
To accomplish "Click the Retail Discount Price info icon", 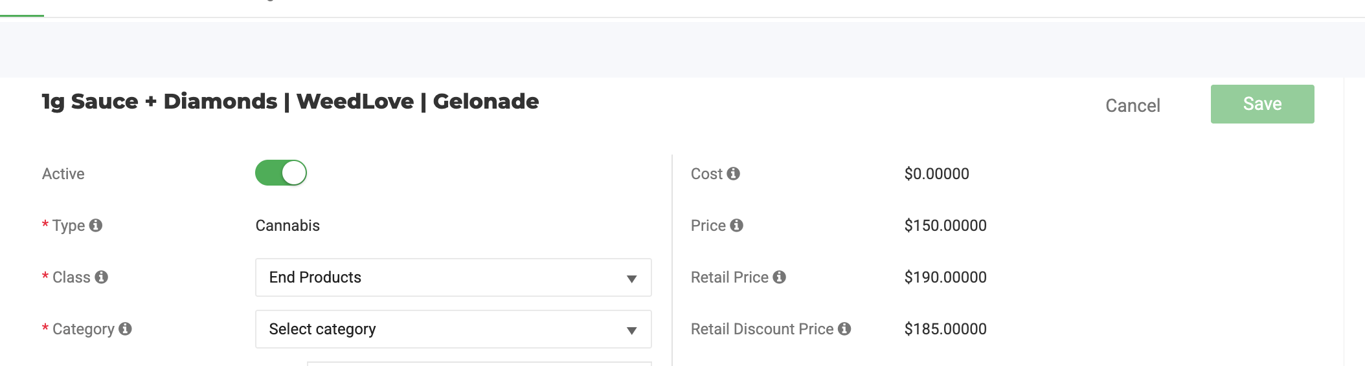I will click(x=844, y=328).
